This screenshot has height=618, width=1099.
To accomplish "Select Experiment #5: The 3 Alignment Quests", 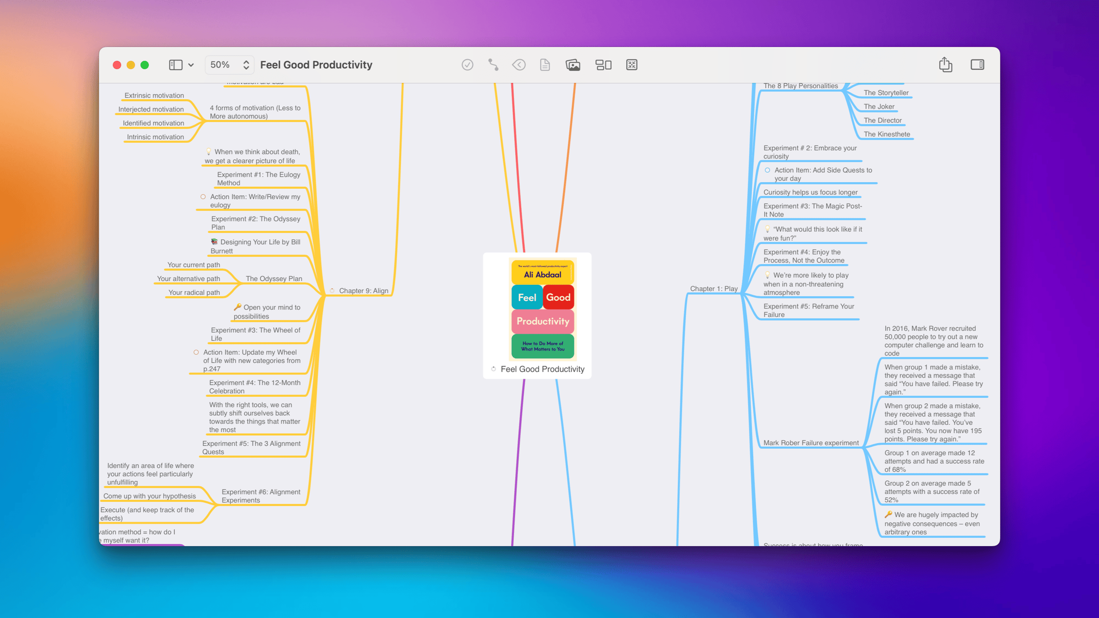I will point(251,448).
